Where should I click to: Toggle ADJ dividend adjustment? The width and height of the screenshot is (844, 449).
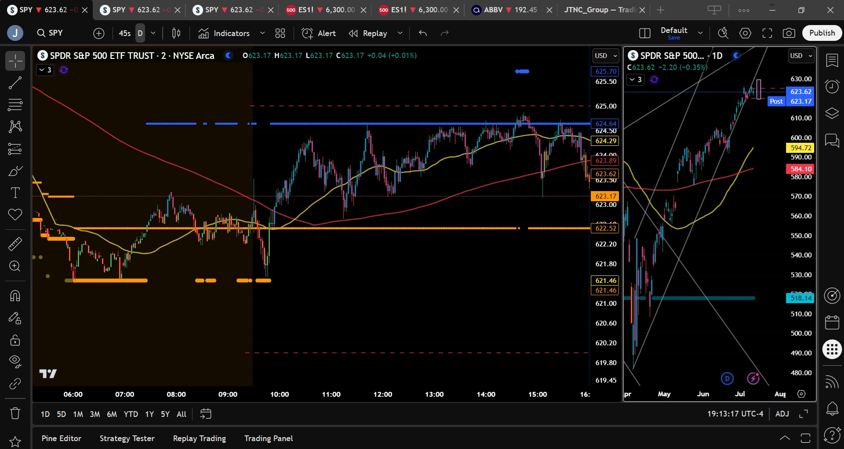click(x=782, y=414)
